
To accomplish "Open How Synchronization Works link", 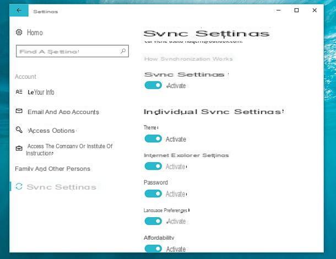I will tap(188, 59).
